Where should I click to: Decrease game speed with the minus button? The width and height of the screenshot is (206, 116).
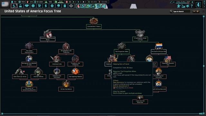[x=174, y=2]
